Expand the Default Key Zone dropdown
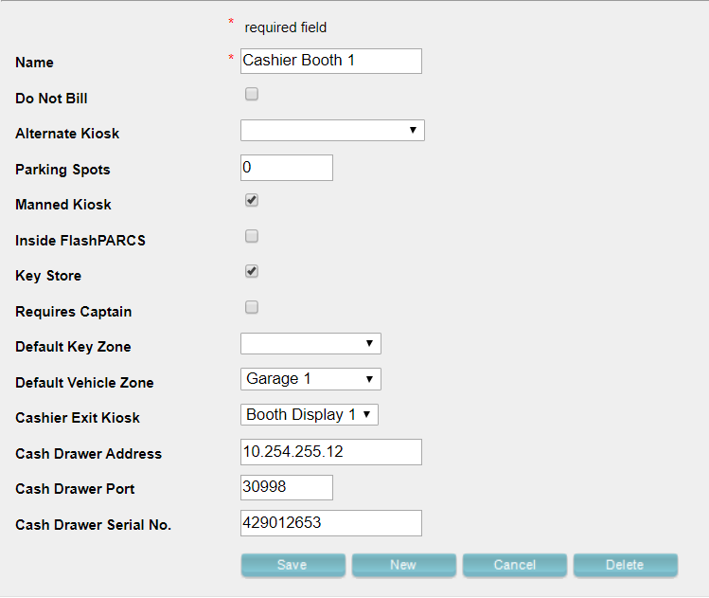 [310, 343]
